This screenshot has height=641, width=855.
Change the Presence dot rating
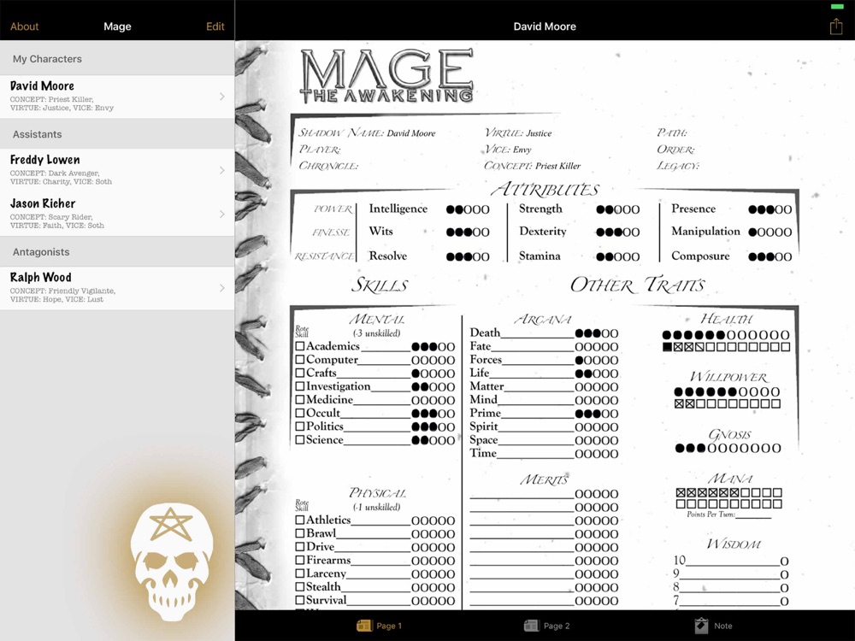[770, 209]
